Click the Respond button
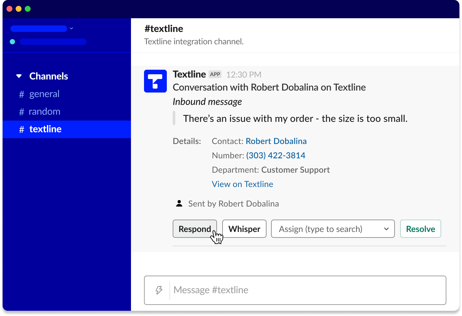This screenshot has width=462, height=316. [x=195, y=229]
